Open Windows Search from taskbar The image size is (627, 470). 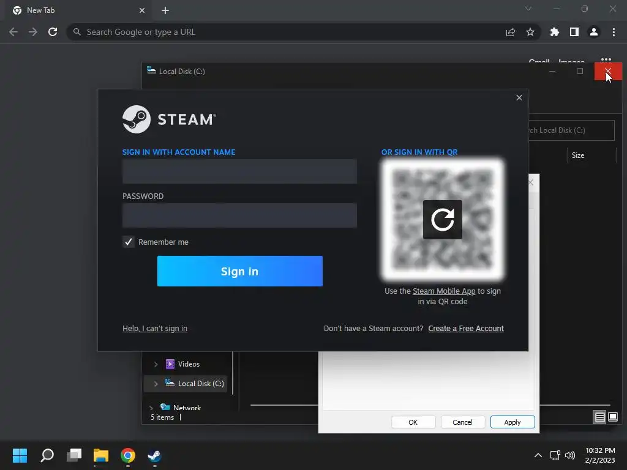pos(47,455)
